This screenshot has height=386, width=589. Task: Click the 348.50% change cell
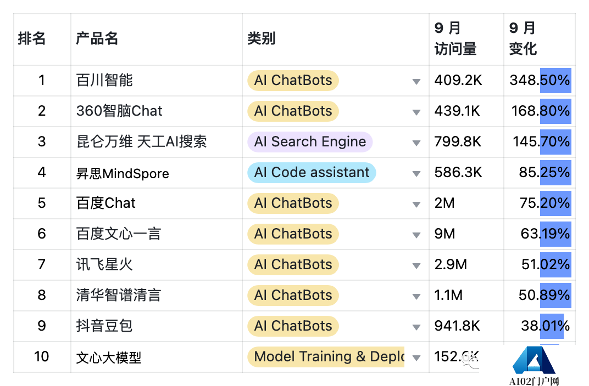point(540,80)
